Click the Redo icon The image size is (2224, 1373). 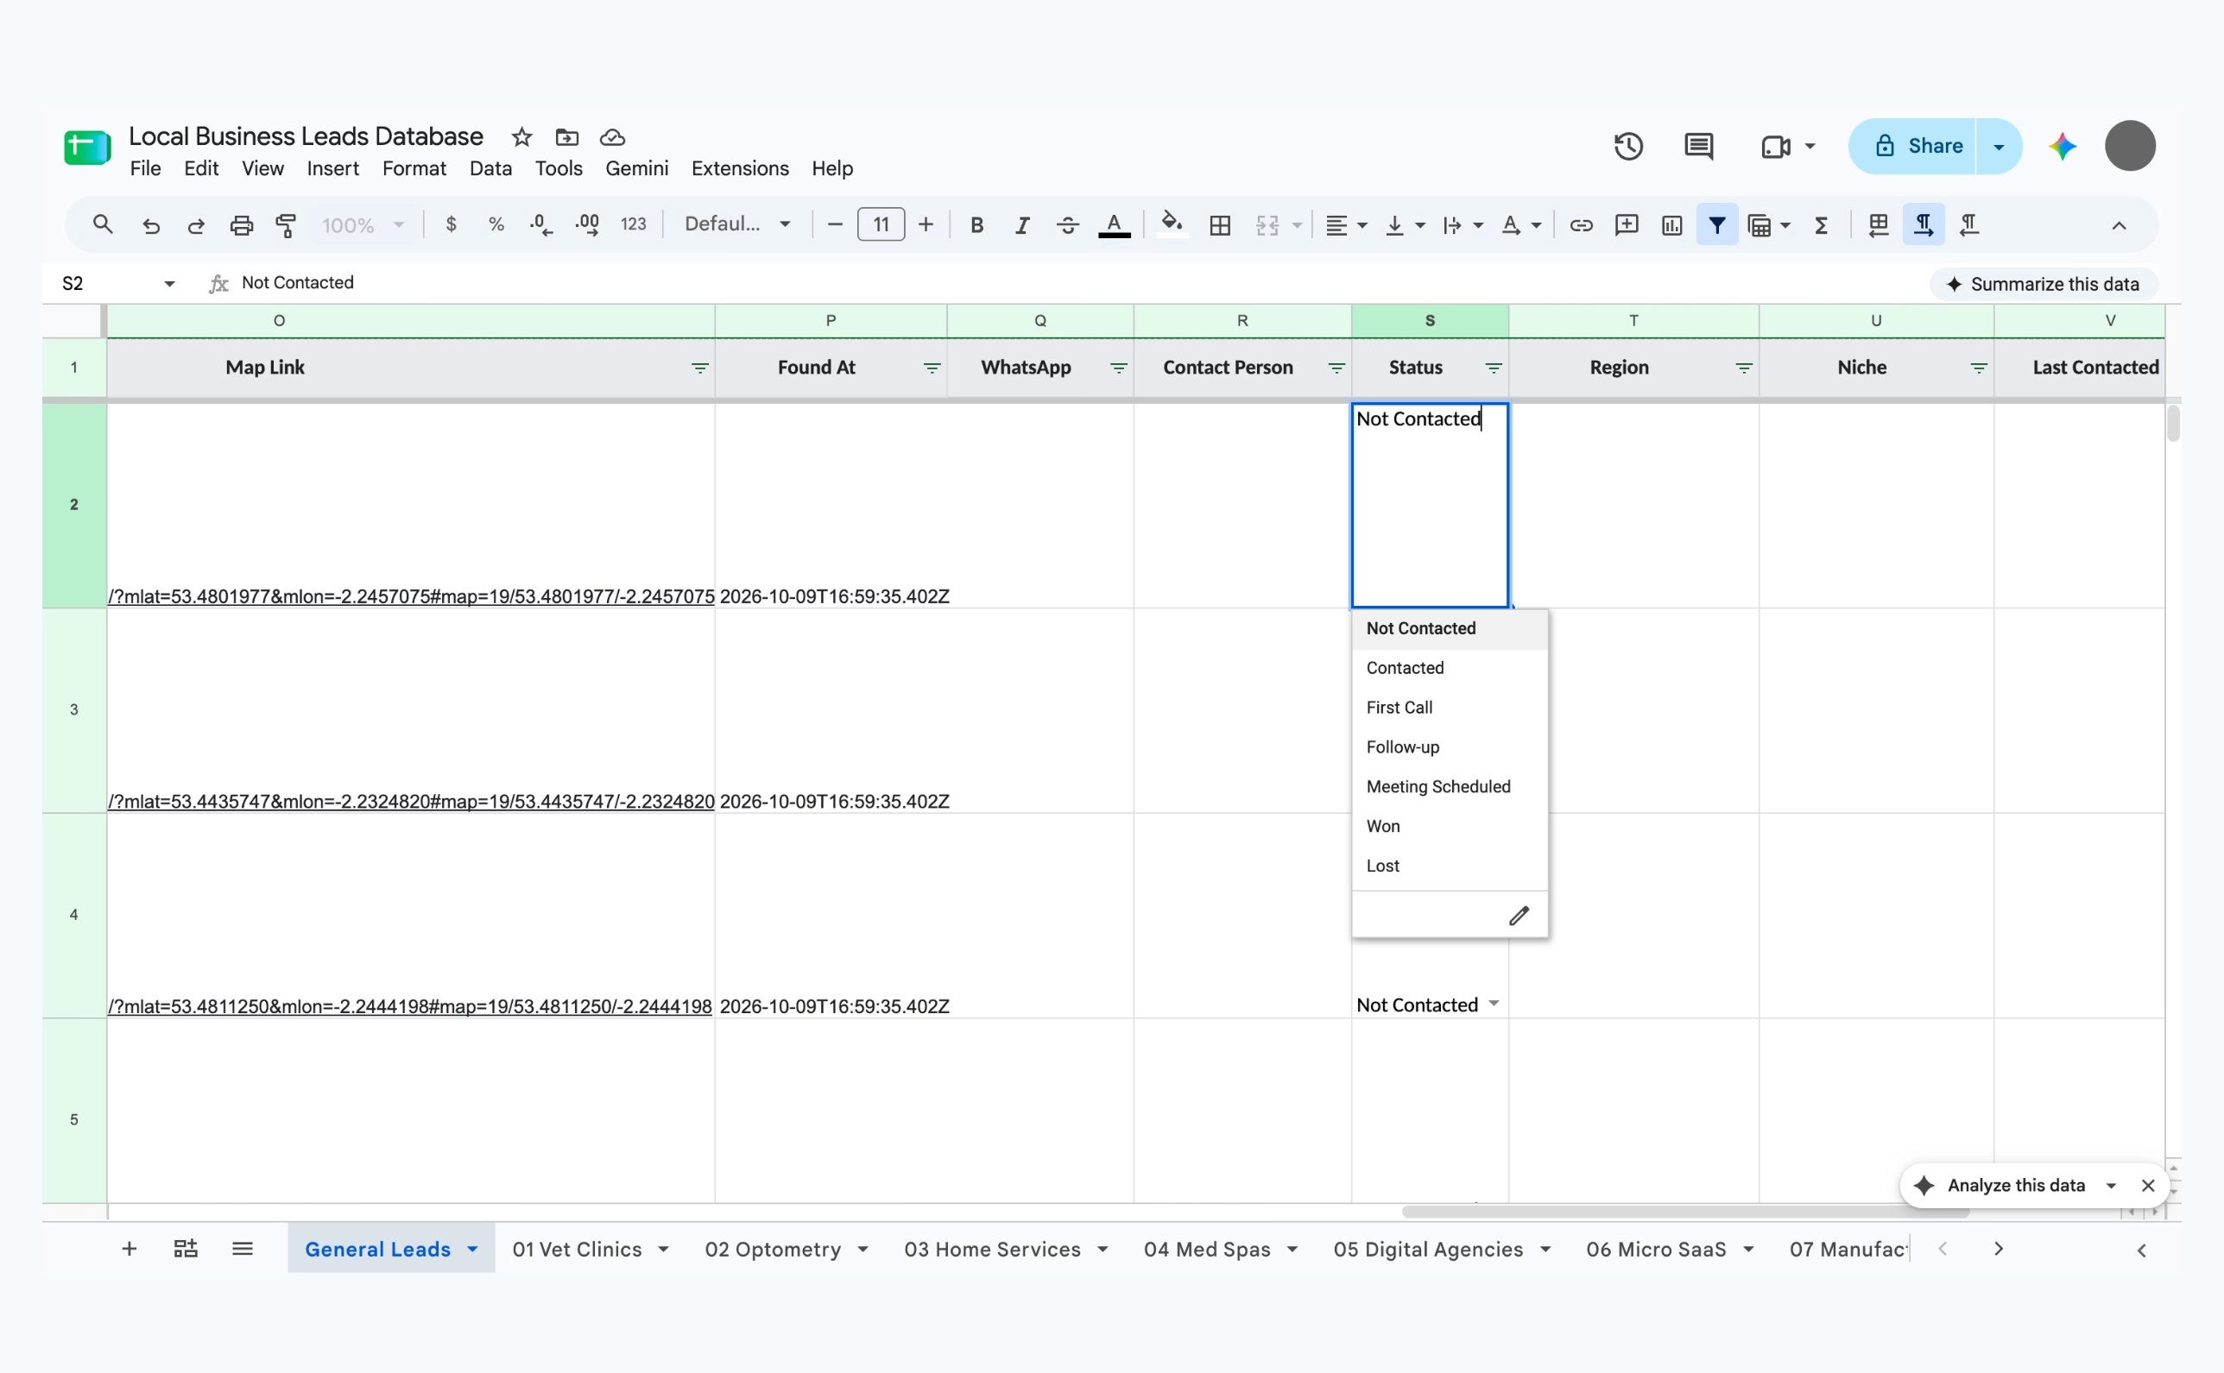pos(196,225)
